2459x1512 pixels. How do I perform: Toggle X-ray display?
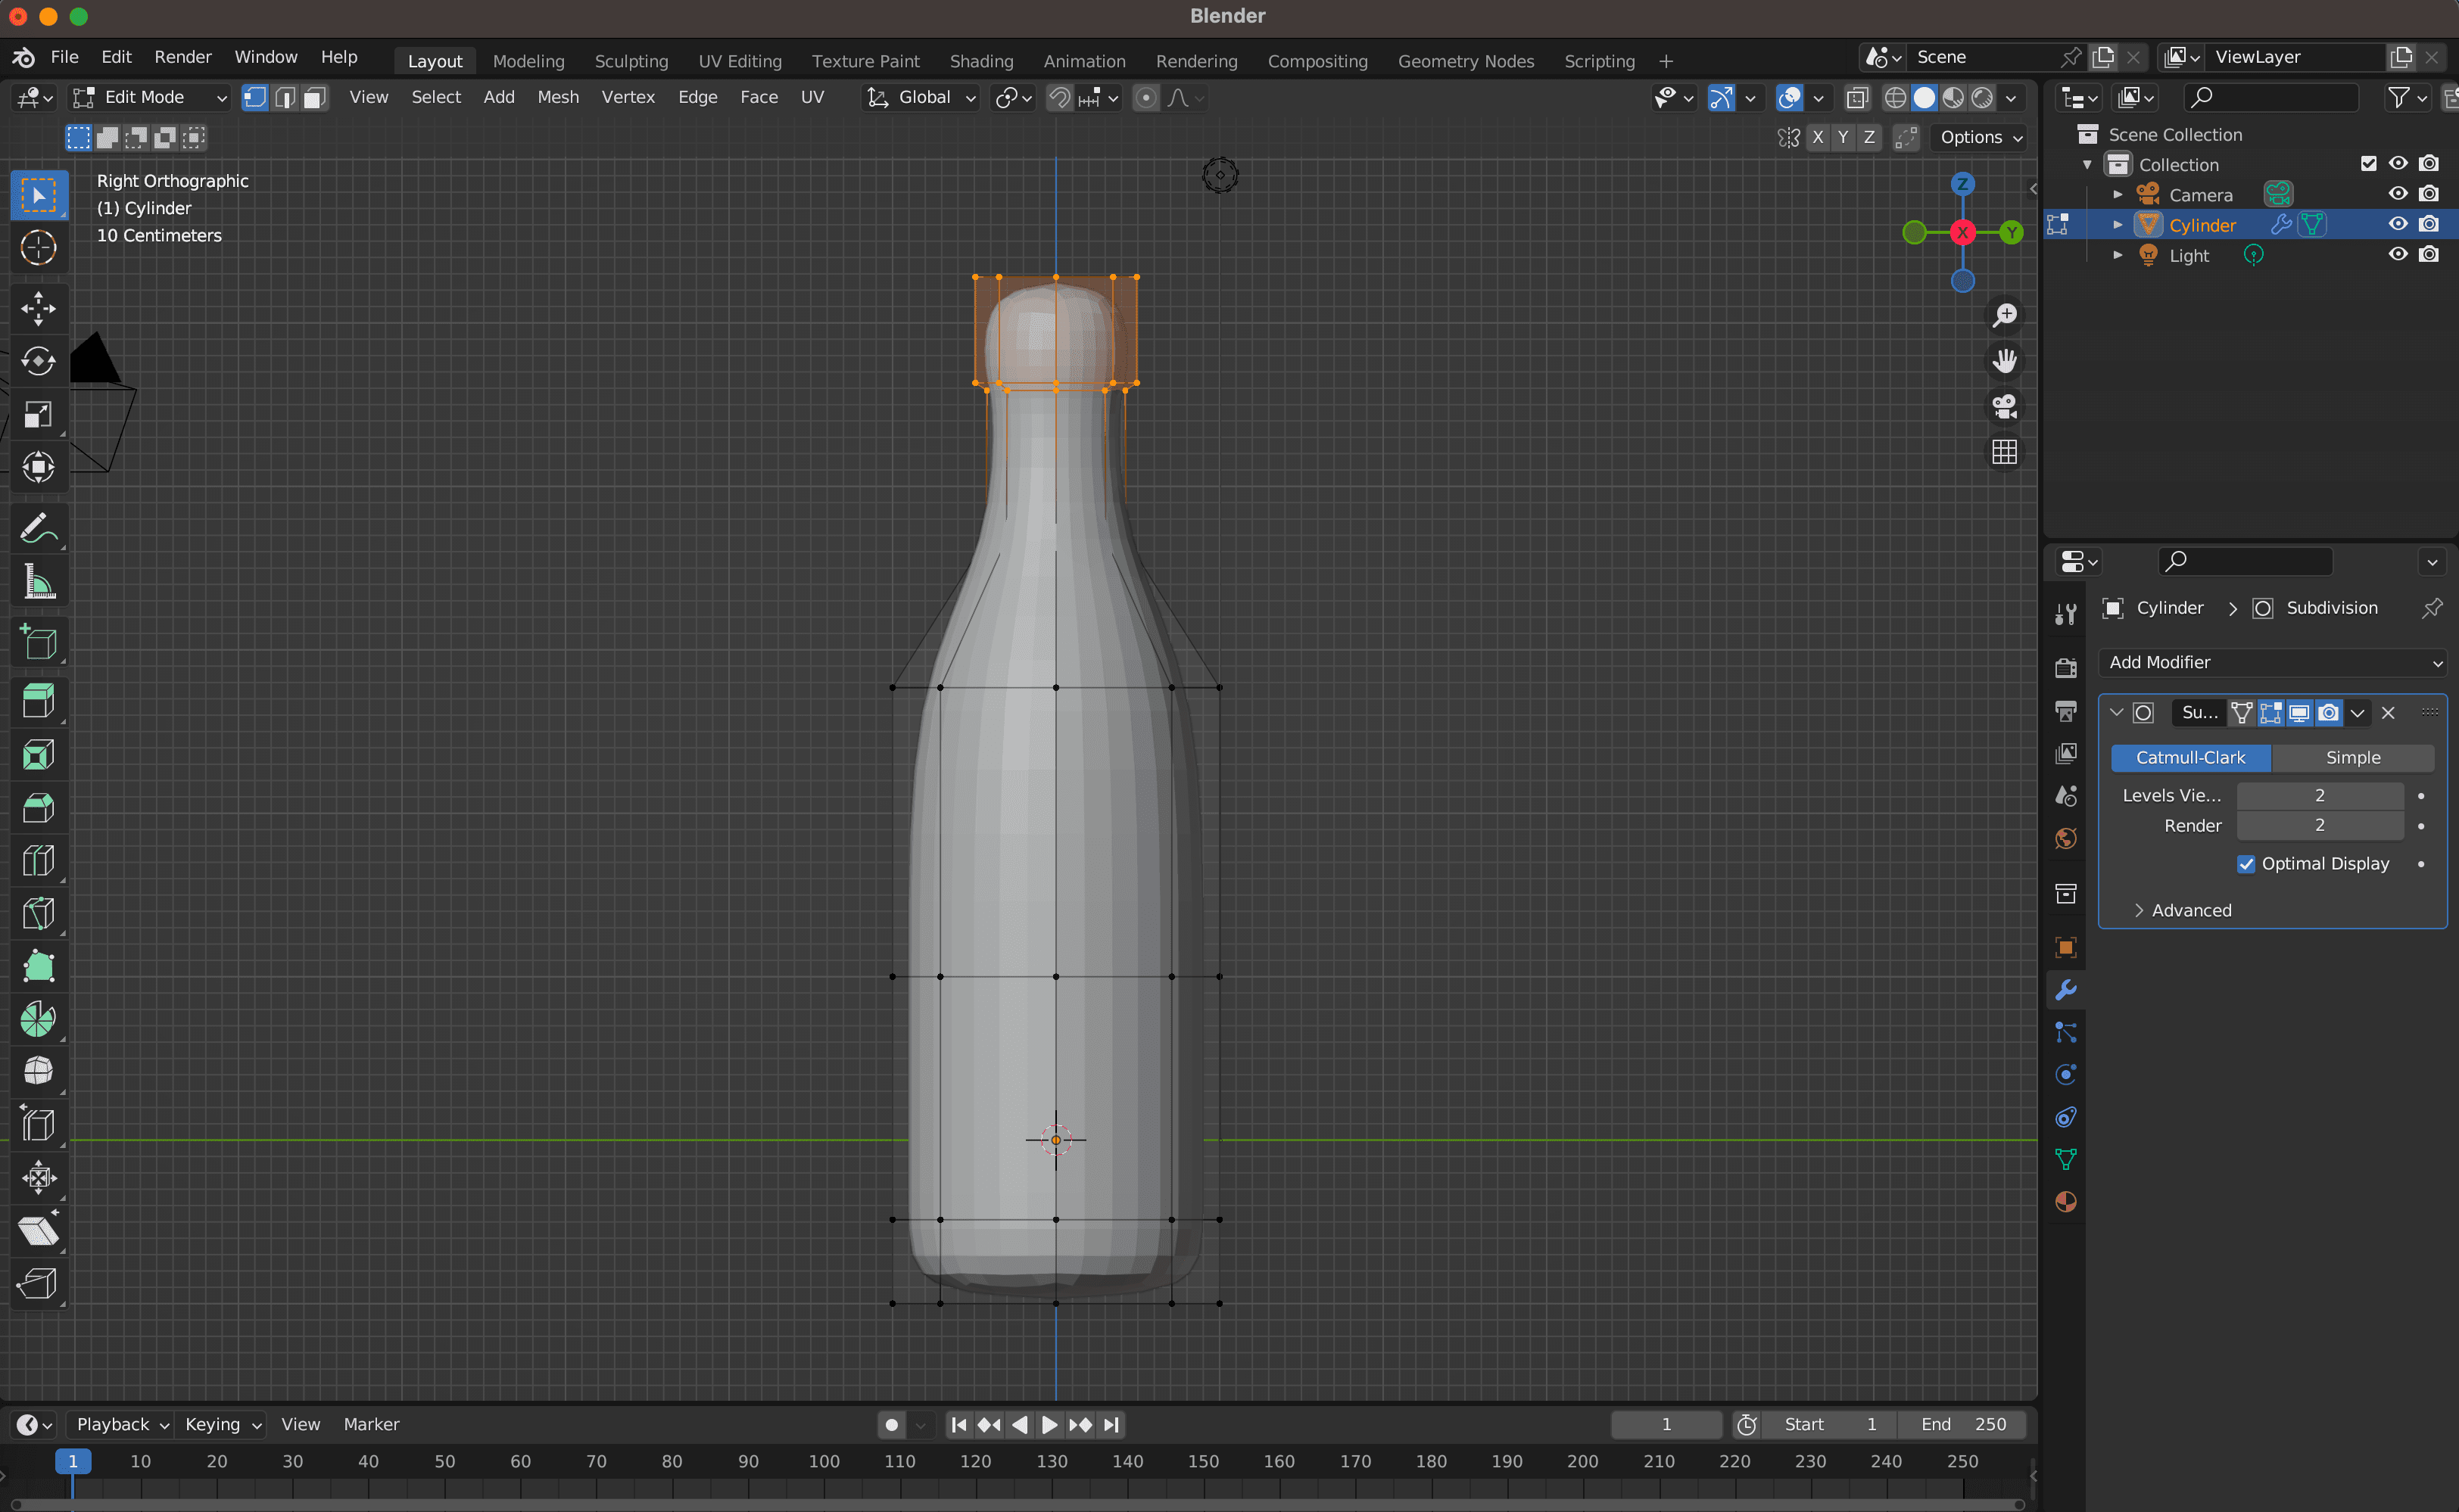coord(1857,97)
